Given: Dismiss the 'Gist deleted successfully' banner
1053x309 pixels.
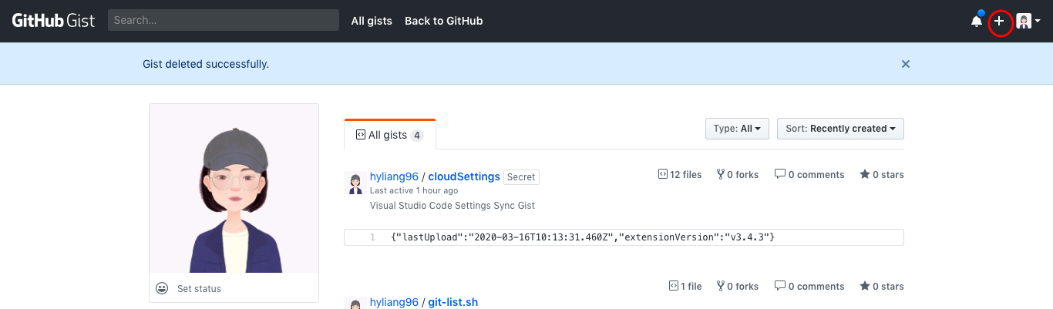Looking at the screenshot, I should (x=906, y=64).
